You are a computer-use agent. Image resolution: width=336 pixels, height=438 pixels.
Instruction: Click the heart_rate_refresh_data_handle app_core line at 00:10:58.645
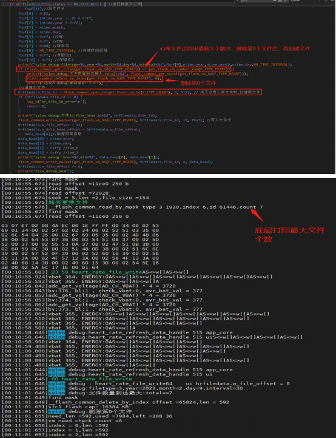coord(117,332)
